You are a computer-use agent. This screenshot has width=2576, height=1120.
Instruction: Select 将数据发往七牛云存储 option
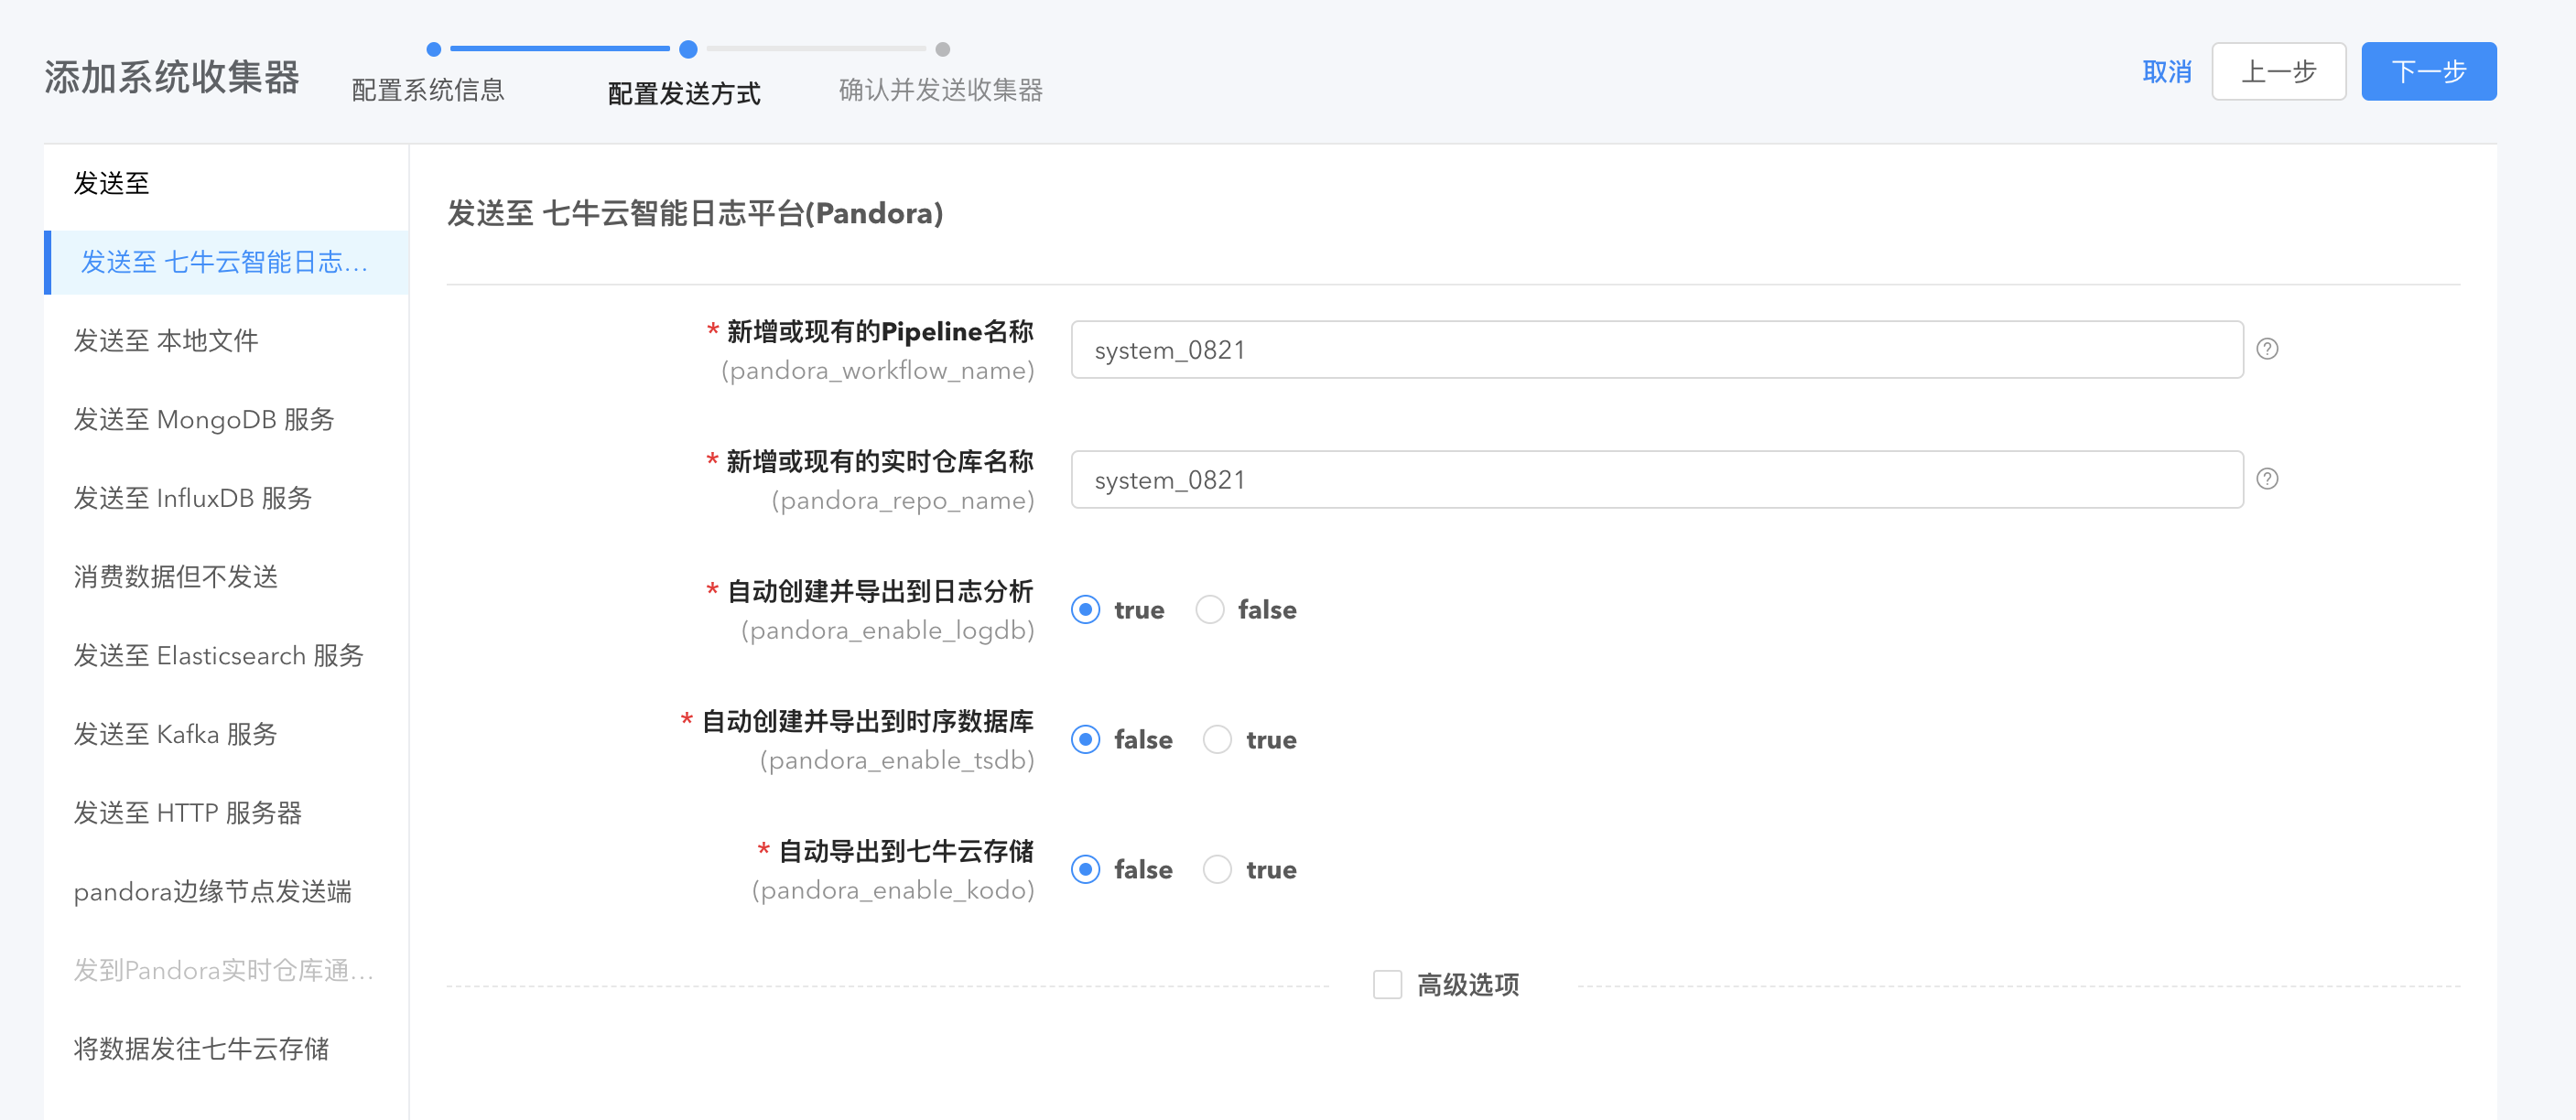click(226, 1049)
